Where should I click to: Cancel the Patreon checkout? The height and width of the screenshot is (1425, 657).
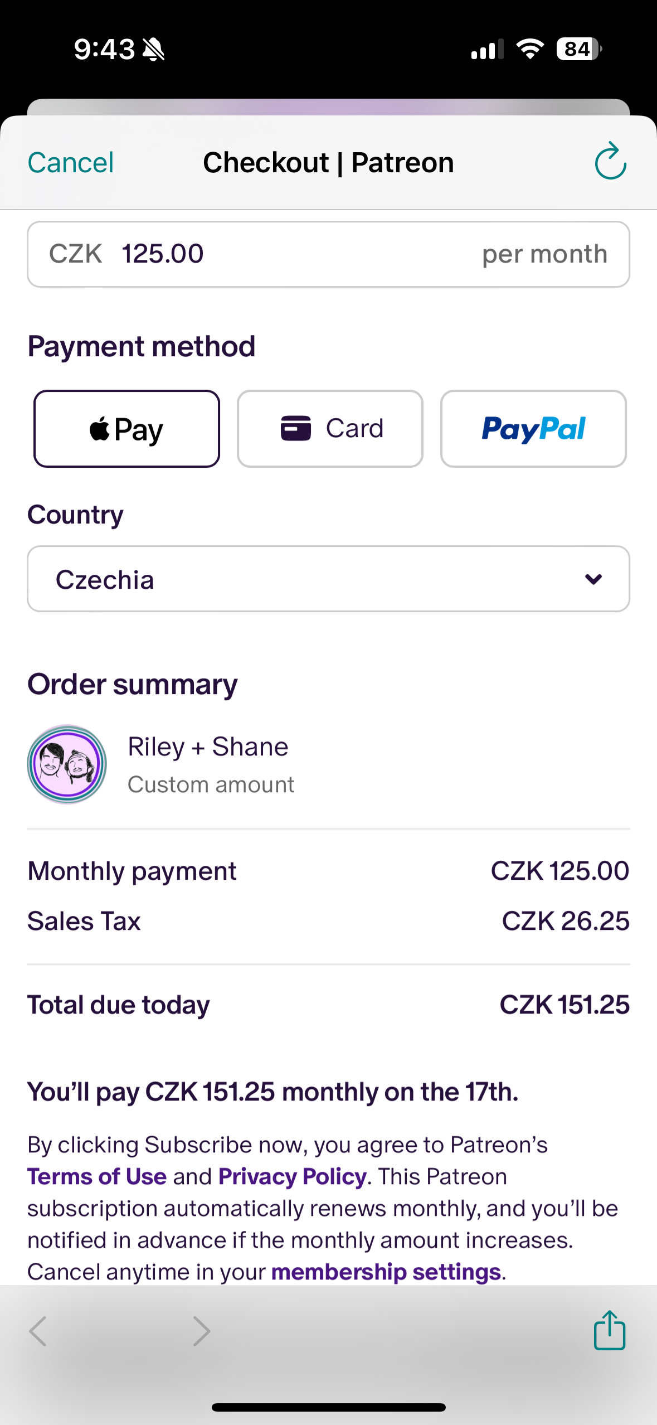(71, 163)
